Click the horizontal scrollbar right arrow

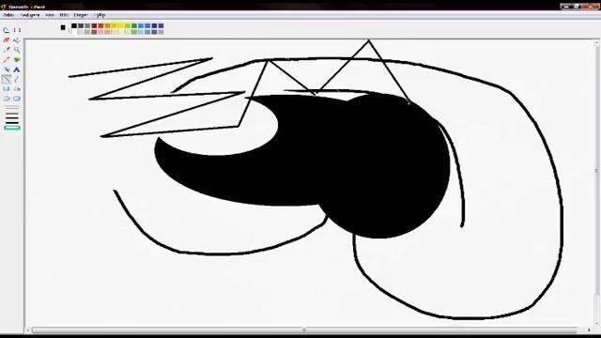[x=589, y=330]
